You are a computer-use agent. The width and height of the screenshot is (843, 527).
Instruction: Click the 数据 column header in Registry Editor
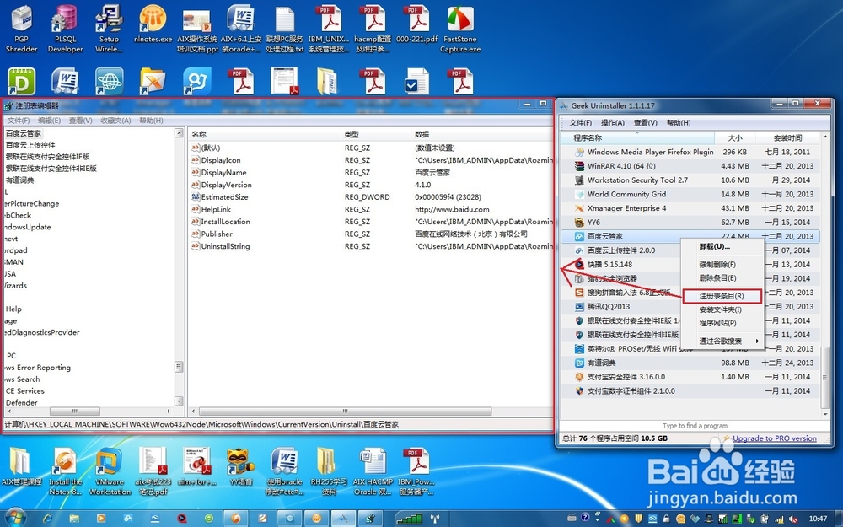(481, 134)
